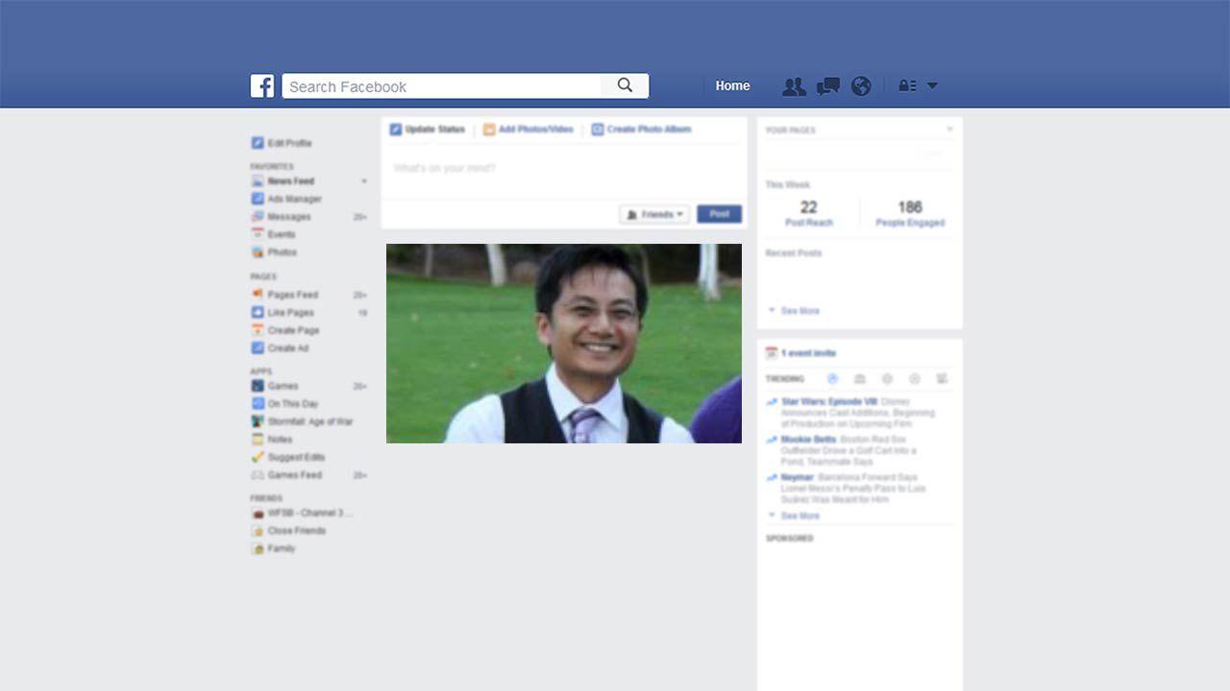Click the search magnifier button

tap(625, 85)
